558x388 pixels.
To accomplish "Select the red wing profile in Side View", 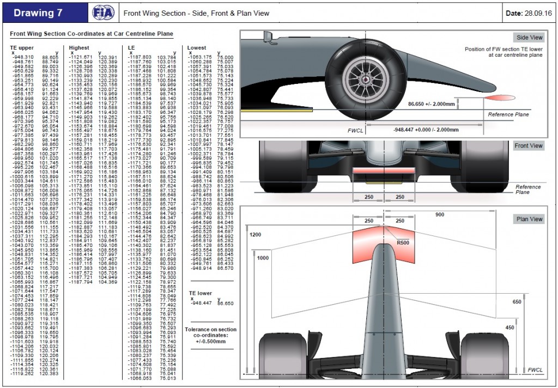I will pyautogui.click(x=500, y=98).
